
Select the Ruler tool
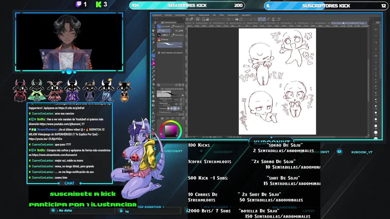pos(153,121)
